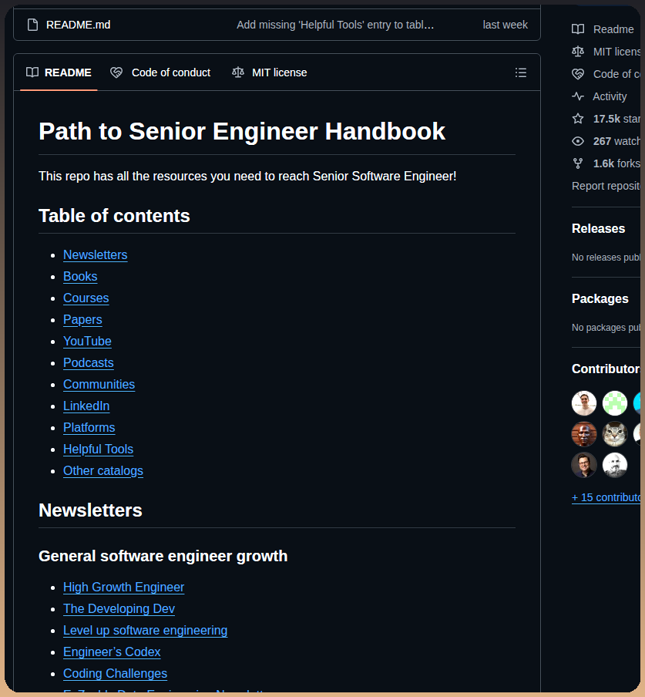The width and height of the screenshot is (645, 697).
Task: Jump to the Podcasts link
Action: (89, 362)
